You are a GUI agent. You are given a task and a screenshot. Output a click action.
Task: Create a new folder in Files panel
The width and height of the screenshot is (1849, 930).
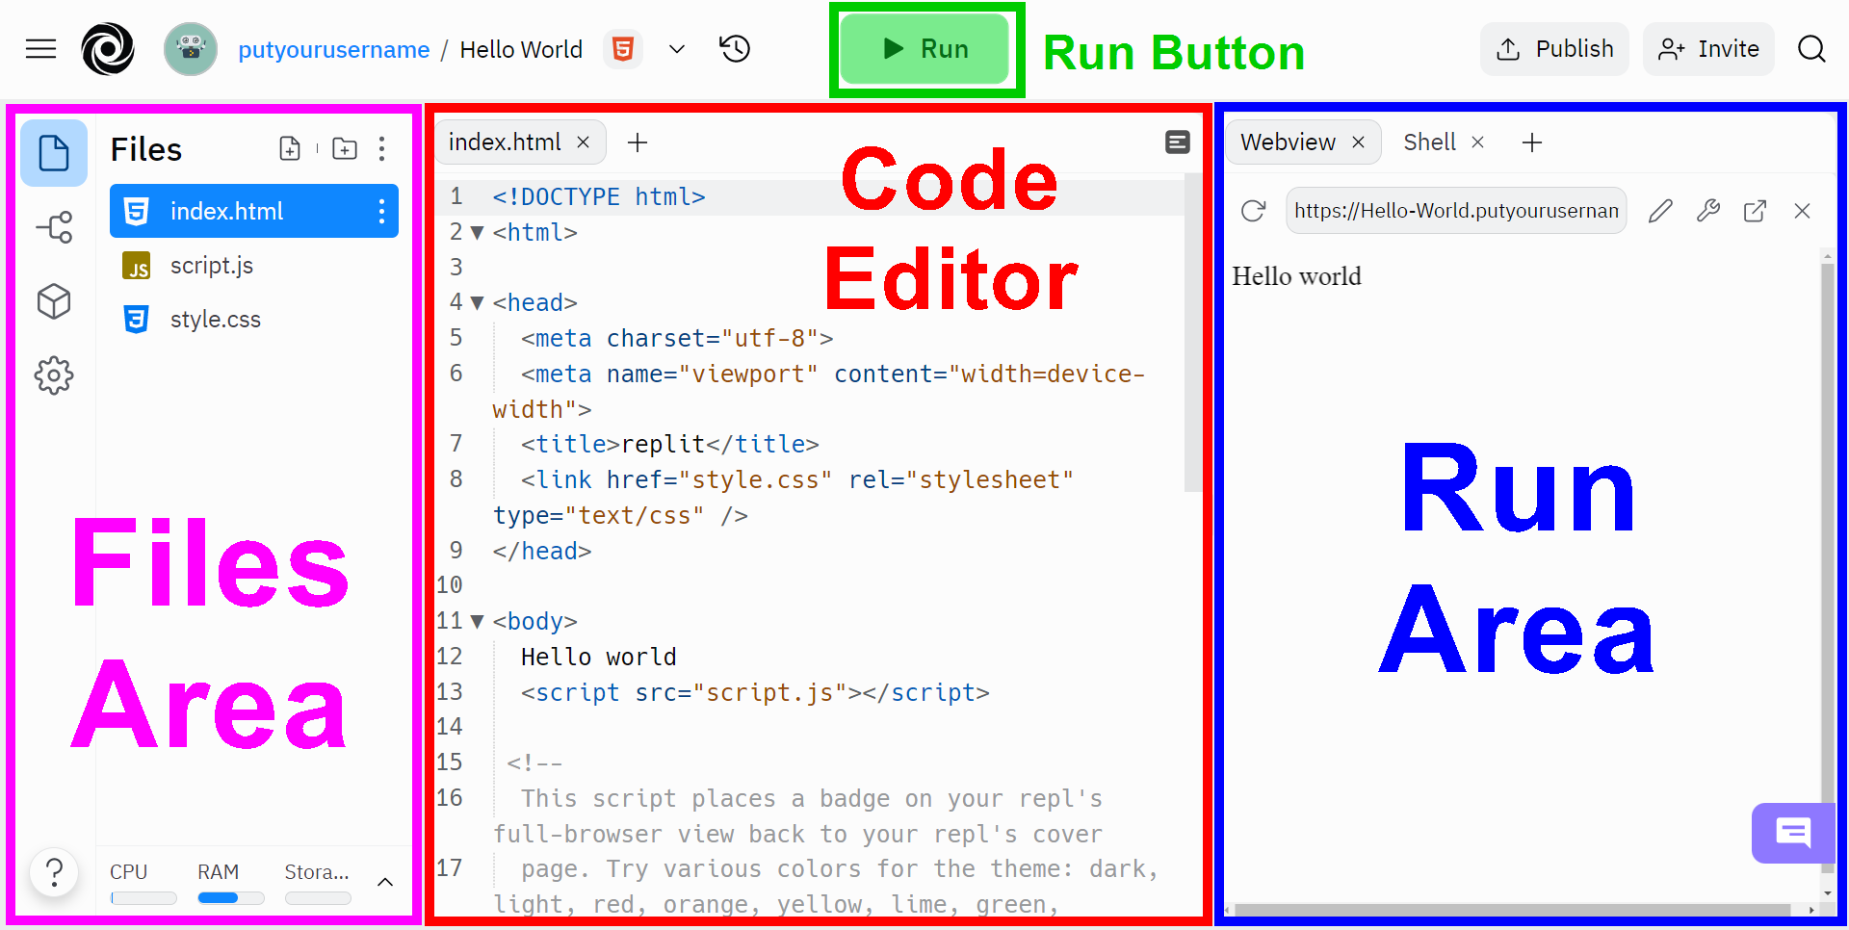345,148
